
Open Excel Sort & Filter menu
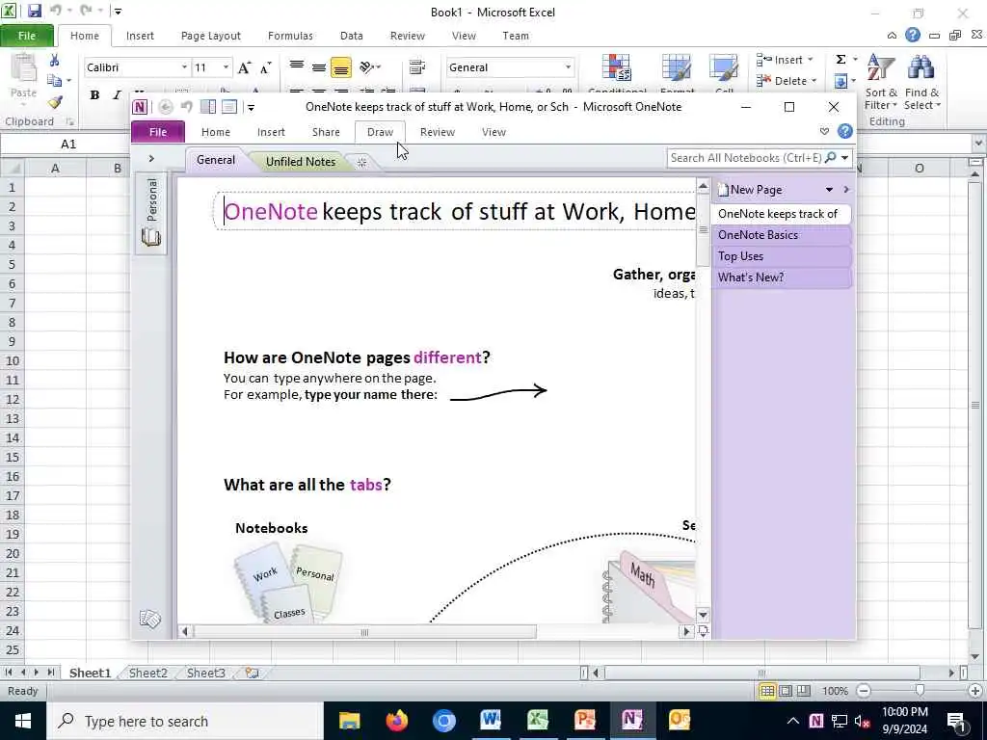pyautogui.click(x=881, y=82)
